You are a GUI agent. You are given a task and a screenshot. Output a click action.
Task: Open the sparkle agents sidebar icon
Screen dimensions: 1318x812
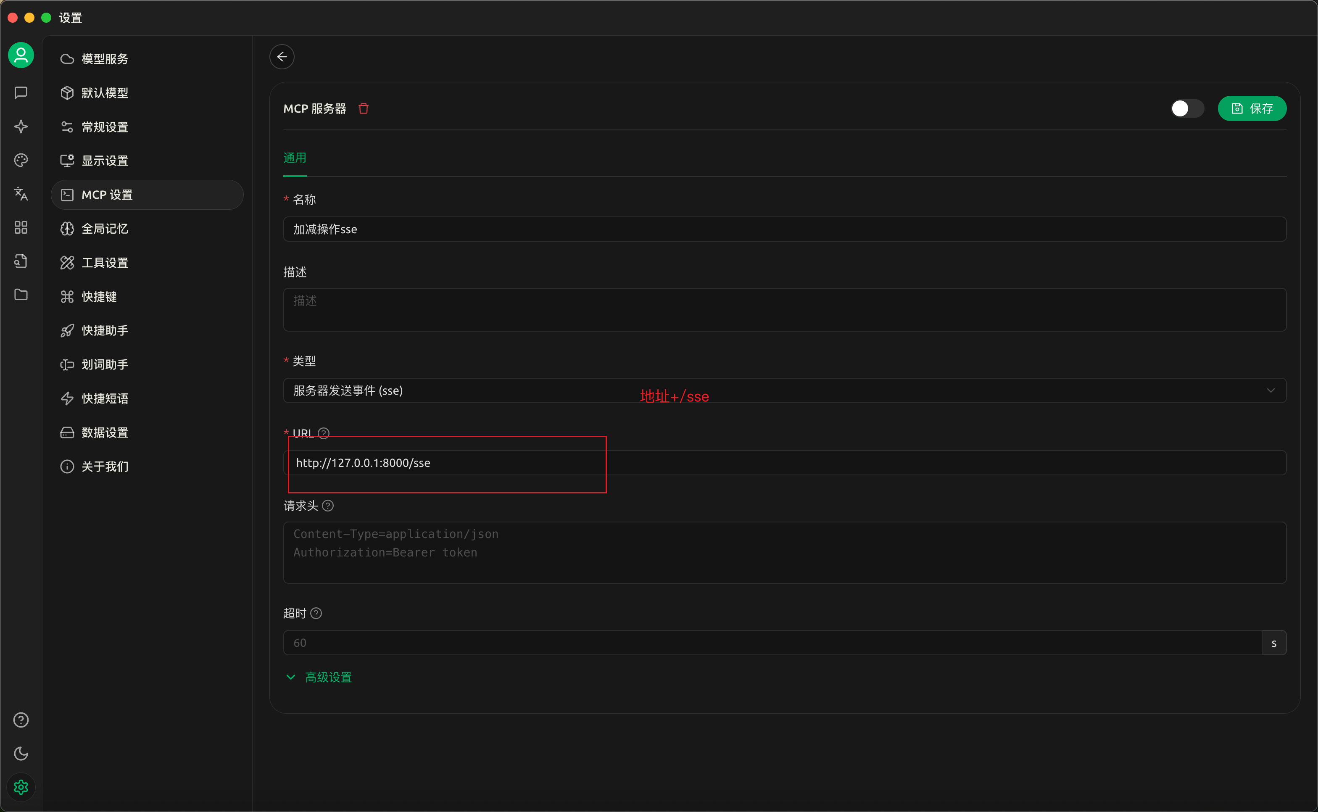coord(21,127)
